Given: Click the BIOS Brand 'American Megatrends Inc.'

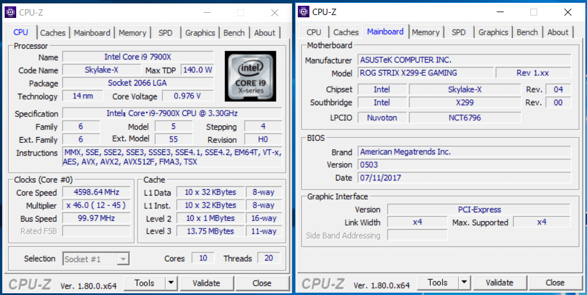Looking at the screenshot, I should click(464, 152).
